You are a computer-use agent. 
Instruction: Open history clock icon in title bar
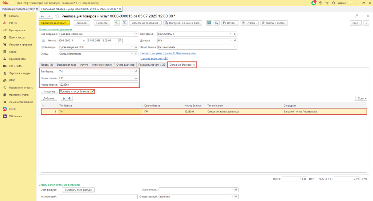(x=321, y=3)
